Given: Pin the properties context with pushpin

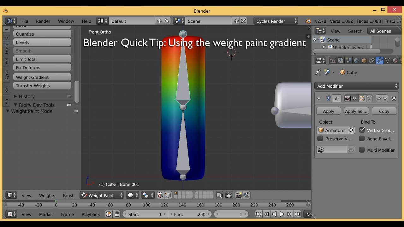Looking at the screenshot, I should click(318, 72).
